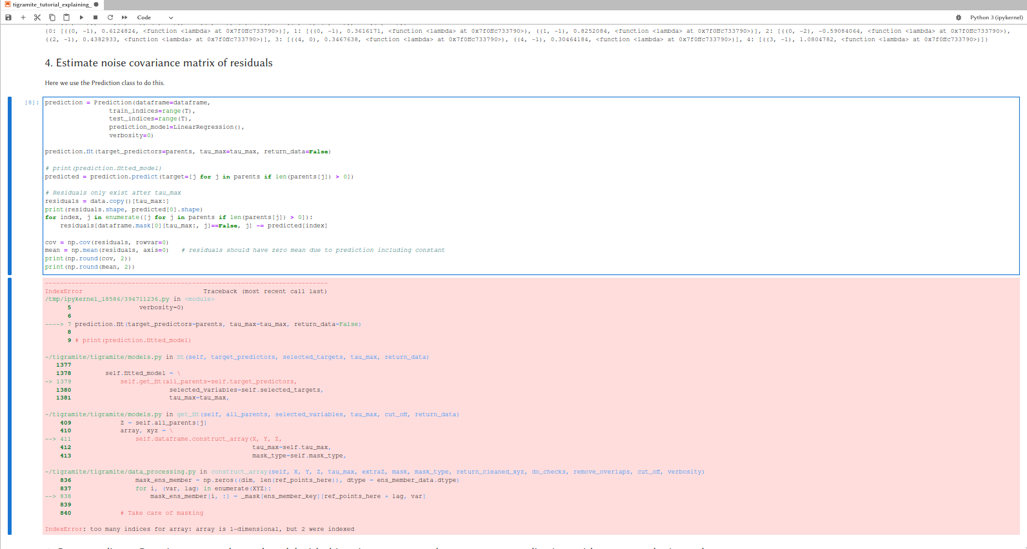
Task: Save the notebook with the disk icon
Action: 8,17
